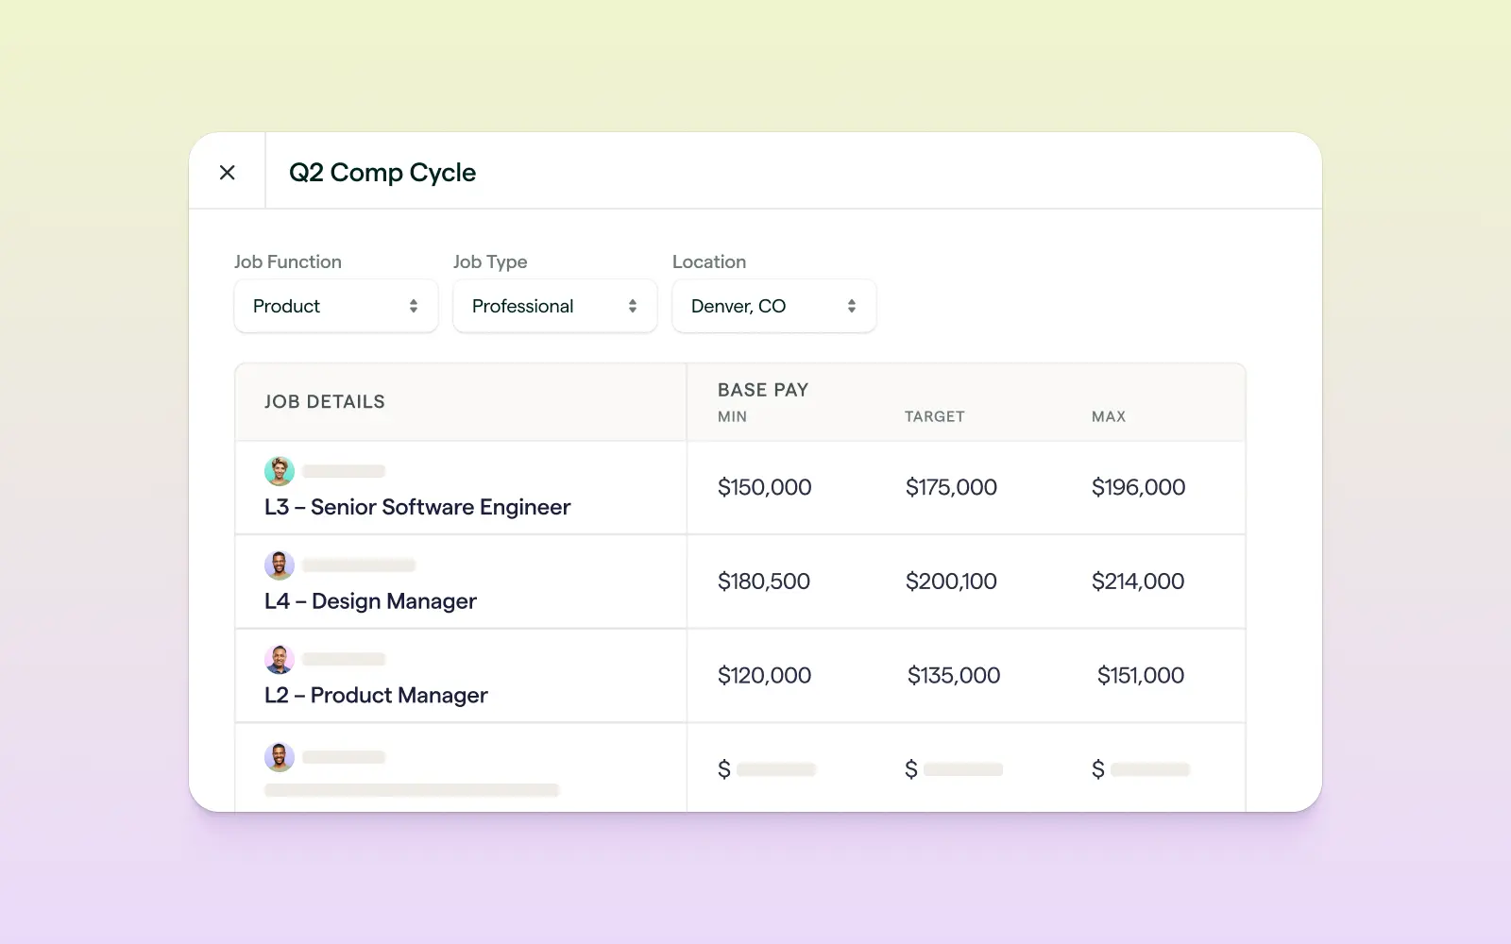Click the JOB DETAILS column header
The height and width of the screenshot is (944, 1511).
(325, 401)
